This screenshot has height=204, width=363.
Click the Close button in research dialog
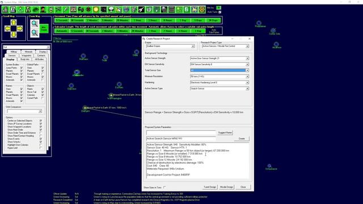(x=243, y=187)
